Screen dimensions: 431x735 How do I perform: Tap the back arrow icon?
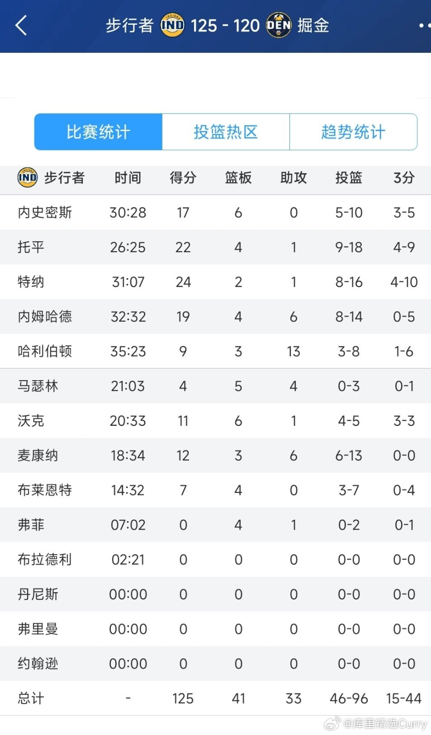click(21, 25)
